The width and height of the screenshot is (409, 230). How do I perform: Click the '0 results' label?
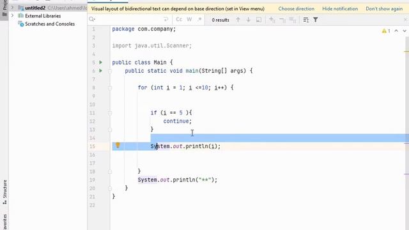220,20
